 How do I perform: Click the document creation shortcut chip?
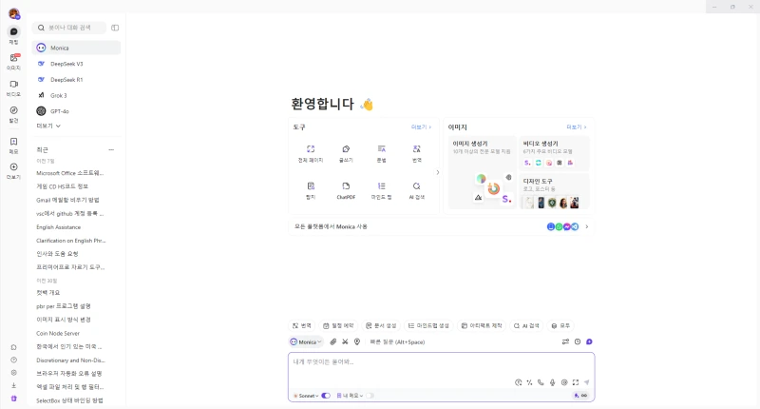(x=381, y=325)
